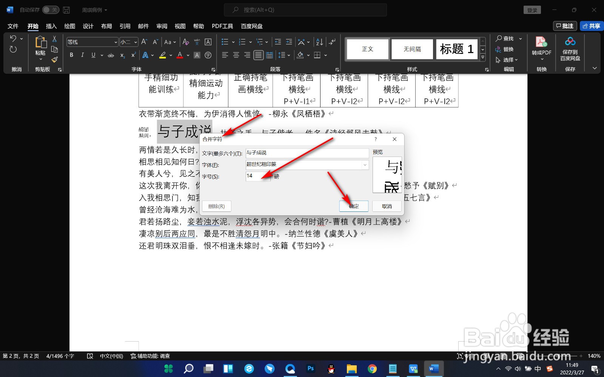Expand the styles gallery more arrow

pos(482,57)
